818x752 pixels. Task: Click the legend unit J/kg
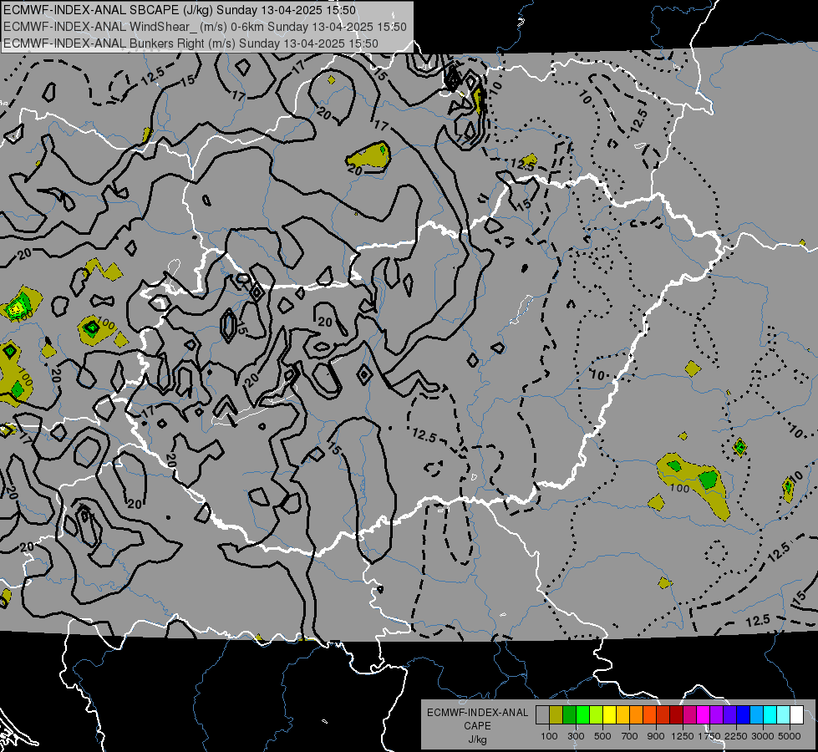click(477, 739)
